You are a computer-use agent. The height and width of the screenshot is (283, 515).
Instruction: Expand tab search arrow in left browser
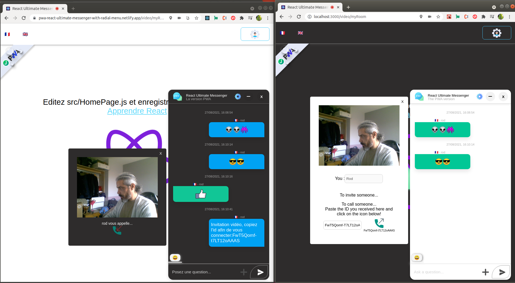click(252, 9)
